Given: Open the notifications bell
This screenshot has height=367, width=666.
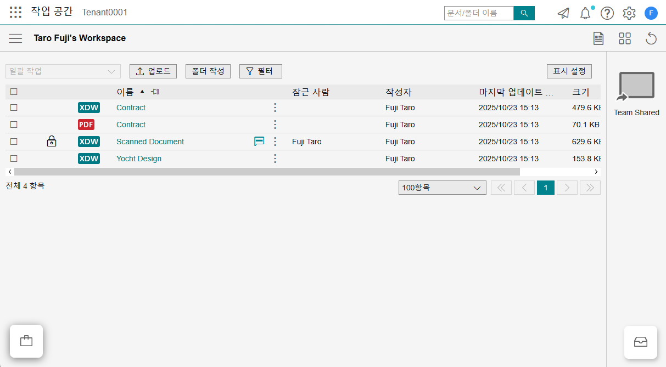Looking at the screenshot, I should 585,13.
